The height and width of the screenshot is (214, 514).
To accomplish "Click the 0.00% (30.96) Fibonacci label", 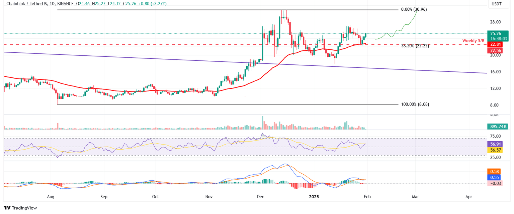I will 414,9.
